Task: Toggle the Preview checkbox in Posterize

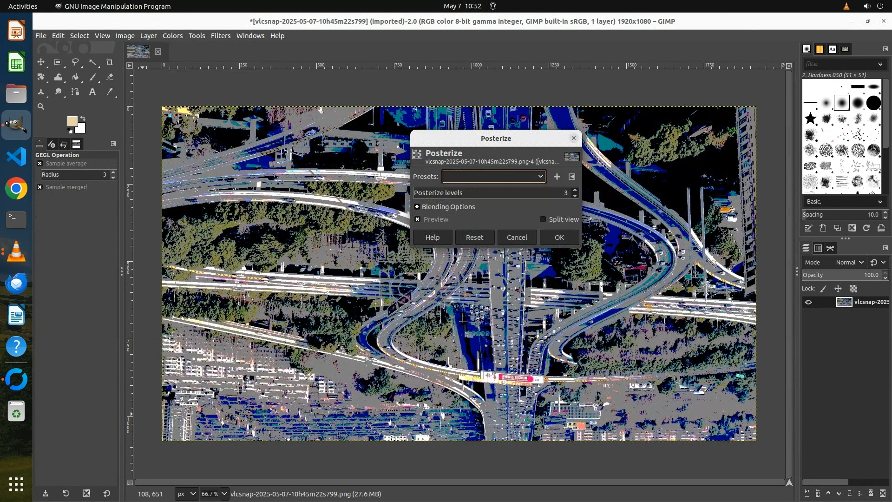Action: [x=417, y=219]
